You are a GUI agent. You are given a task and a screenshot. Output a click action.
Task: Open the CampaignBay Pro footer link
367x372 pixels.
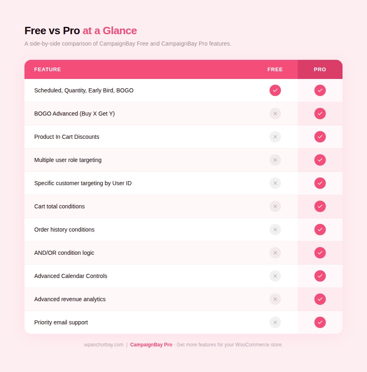pyautogui.click(x=151, y=345)
